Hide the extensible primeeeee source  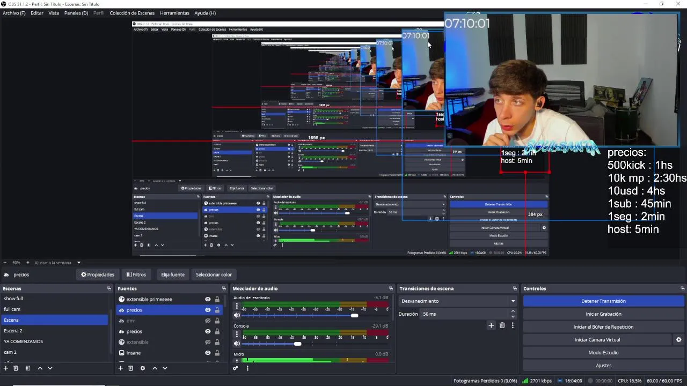tap(208, 299)
